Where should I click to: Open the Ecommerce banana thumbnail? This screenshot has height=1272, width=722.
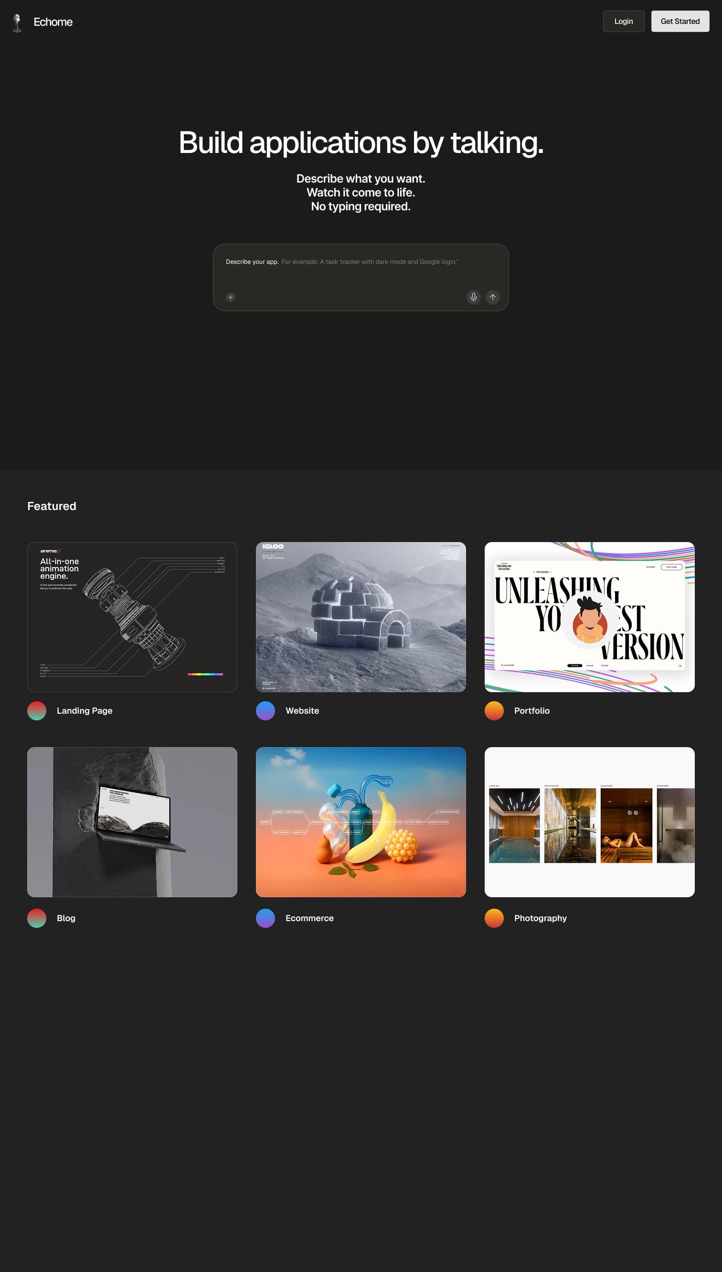coord(361,822)
